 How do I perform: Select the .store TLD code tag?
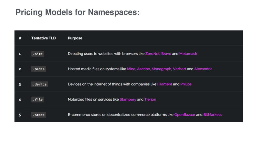coord(39,115)
